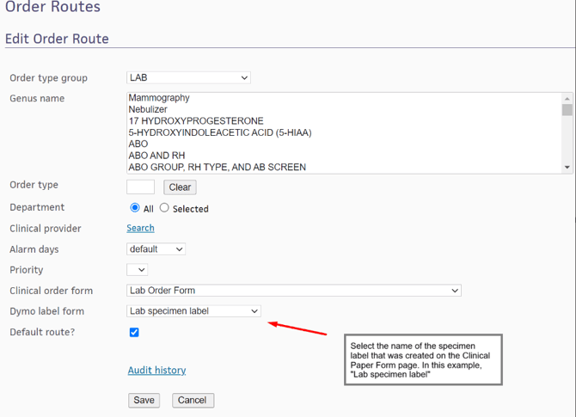
Task: Select the All department radio button
Action: point(135,208)
